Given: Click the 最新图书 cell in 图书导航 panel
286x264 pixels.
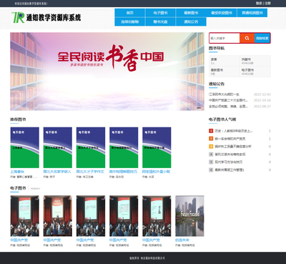Looking at the screenshot, I should tap(225, 72).
